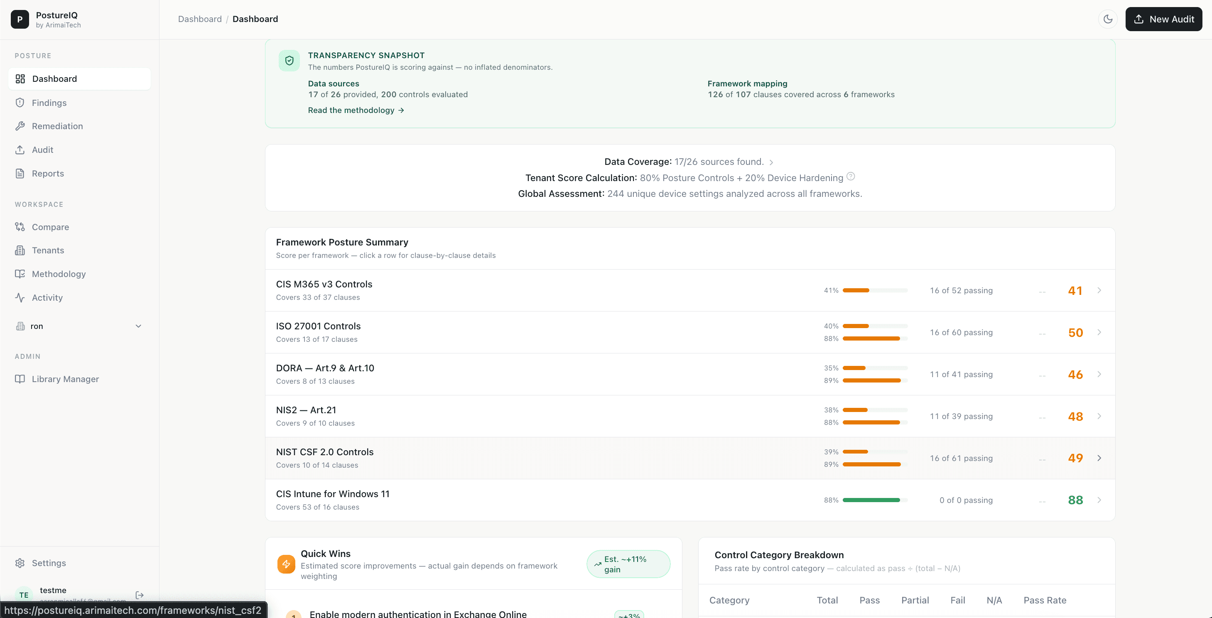This screenshot has width=1212, height=618.
Task: Go to the Reports page
Action: (79, 174)
